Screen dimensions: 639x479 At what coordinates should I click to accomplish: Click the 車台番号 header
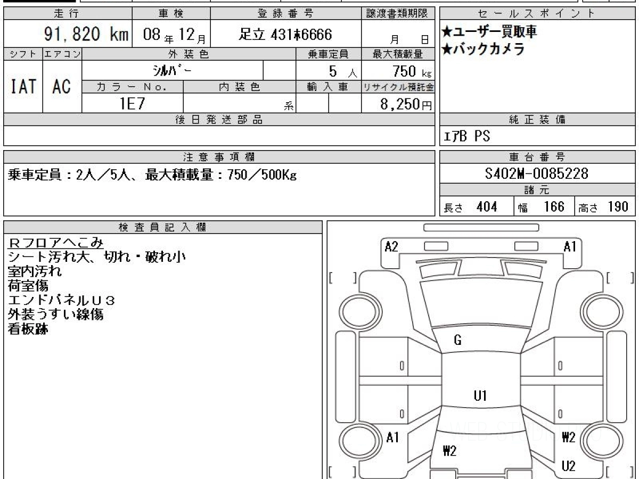tap(537, 157)
